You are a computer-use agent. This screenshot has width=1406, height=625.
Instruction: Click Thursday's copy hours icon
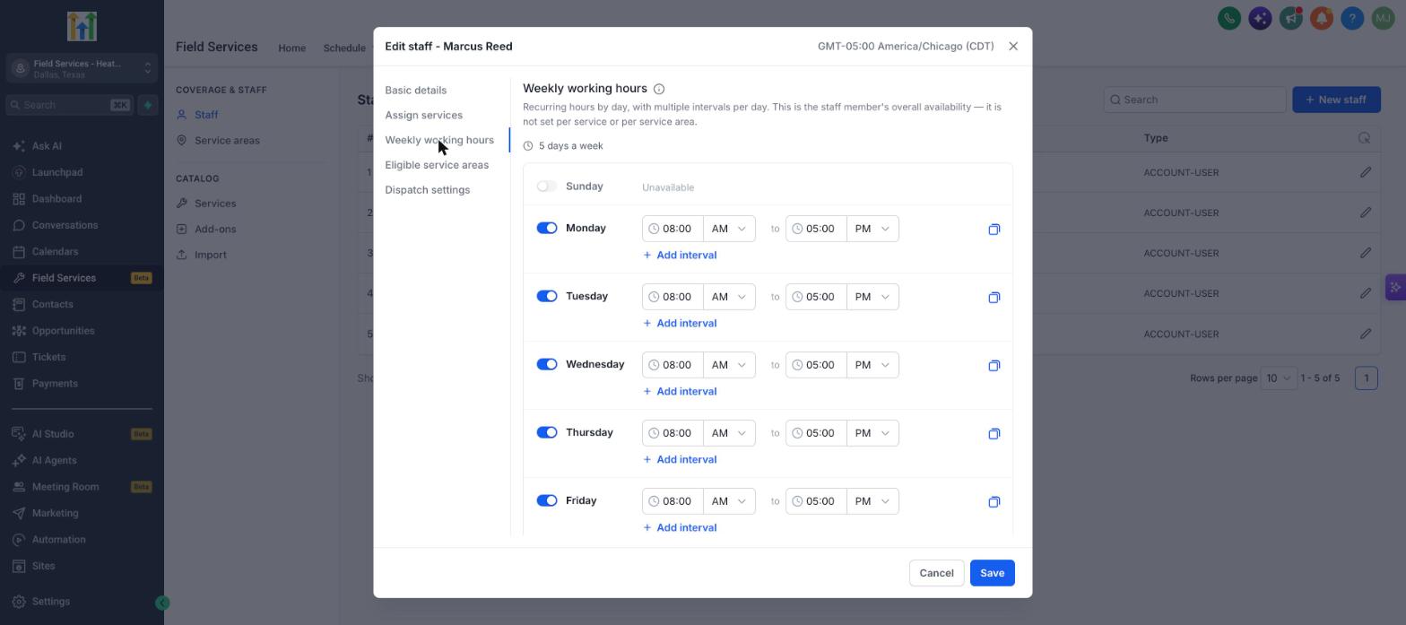pyautogui.click(x=994, y=434)
